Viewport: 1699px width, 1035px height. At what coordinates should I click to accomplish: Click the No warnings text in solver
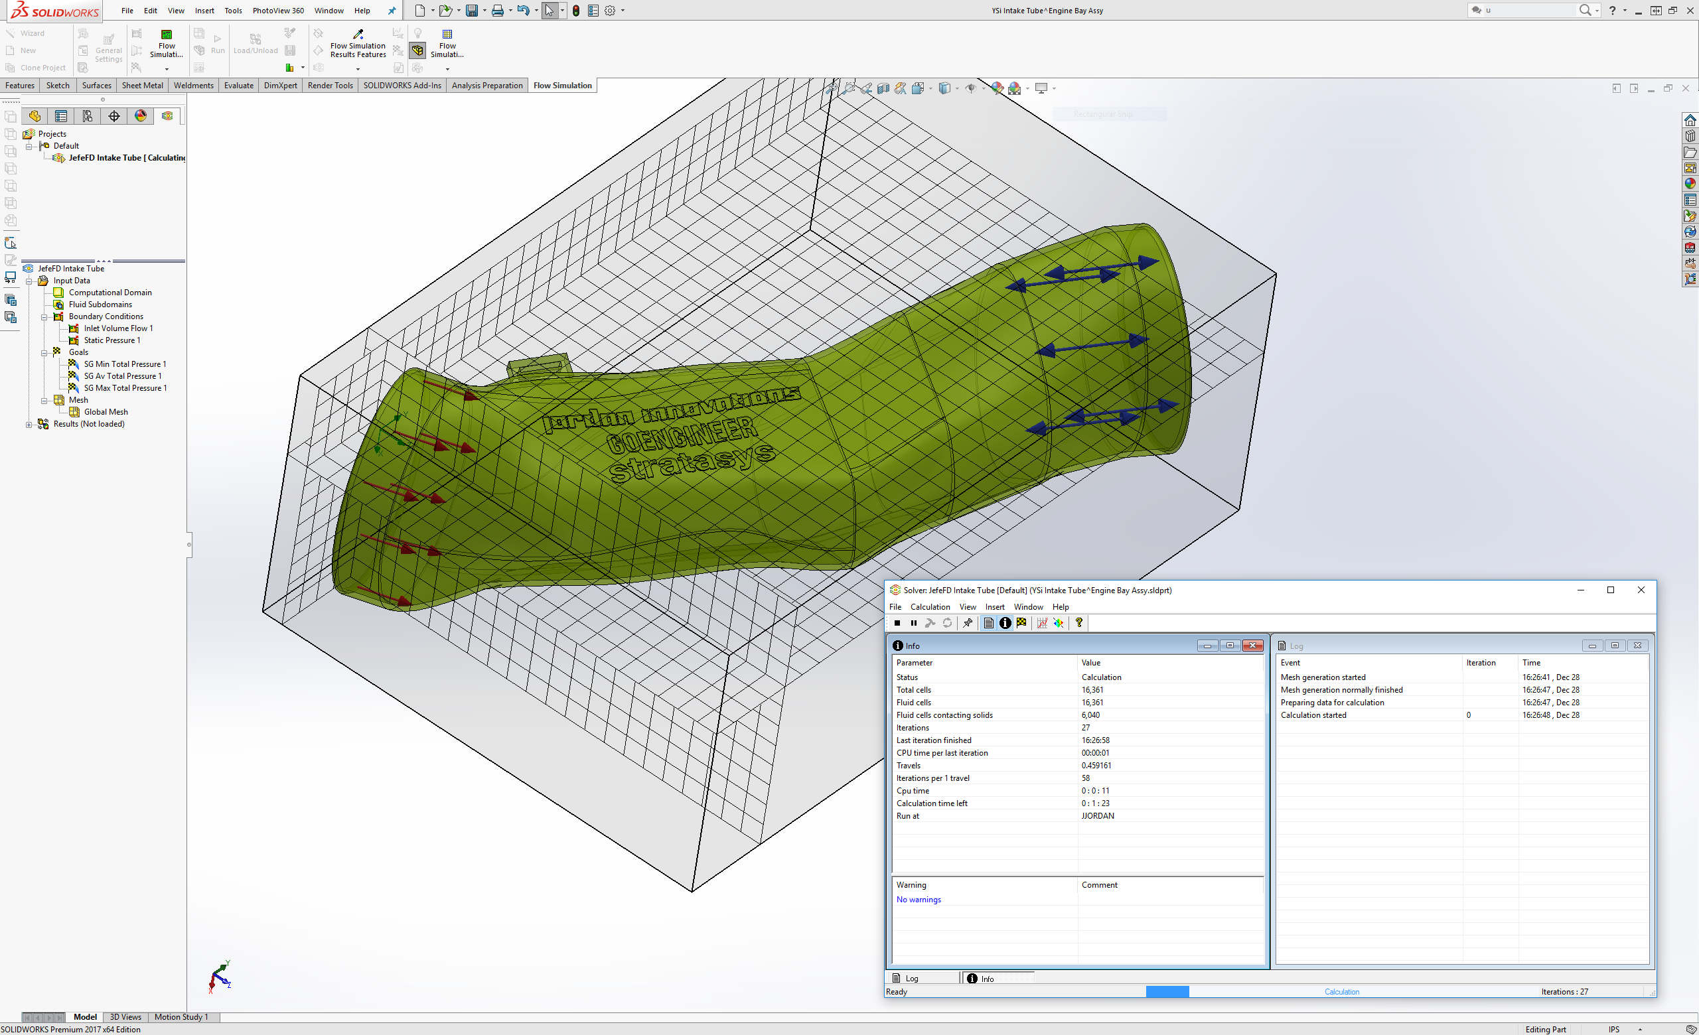pos(919,900)
